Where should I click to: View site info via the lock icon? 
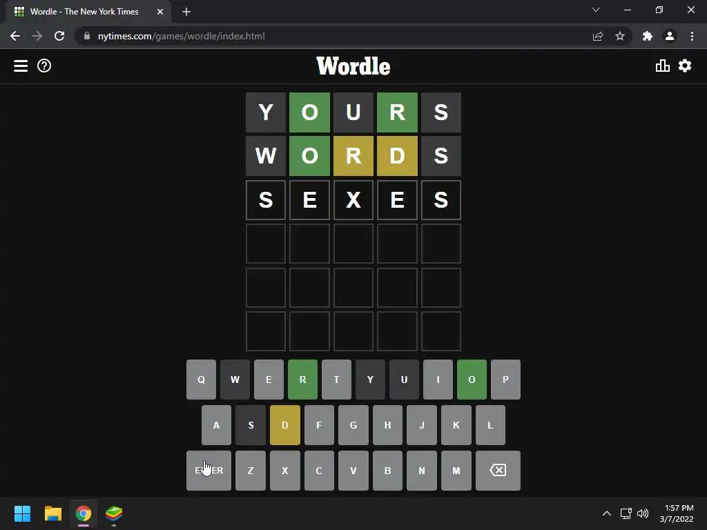pos(87,36)
